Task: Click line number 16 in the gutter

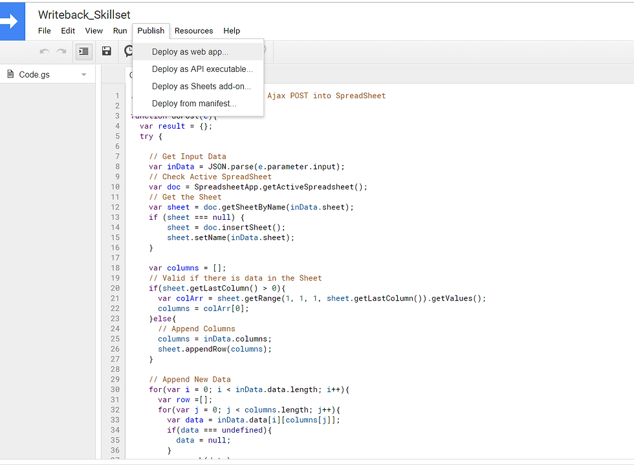Action: (115, 248)
